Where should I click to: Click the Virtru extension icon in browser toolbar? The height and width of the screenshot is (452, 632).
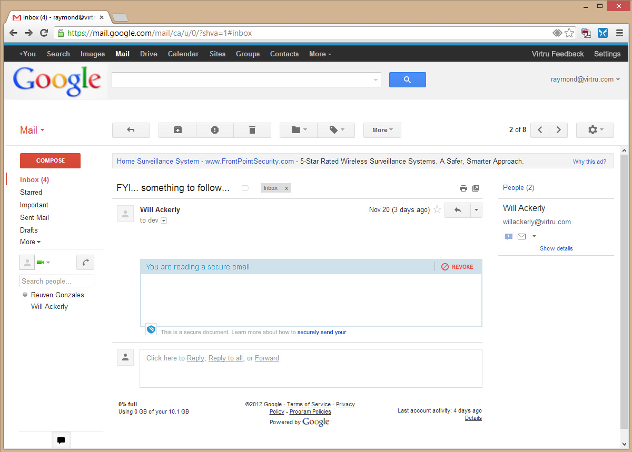pos(603,33)
